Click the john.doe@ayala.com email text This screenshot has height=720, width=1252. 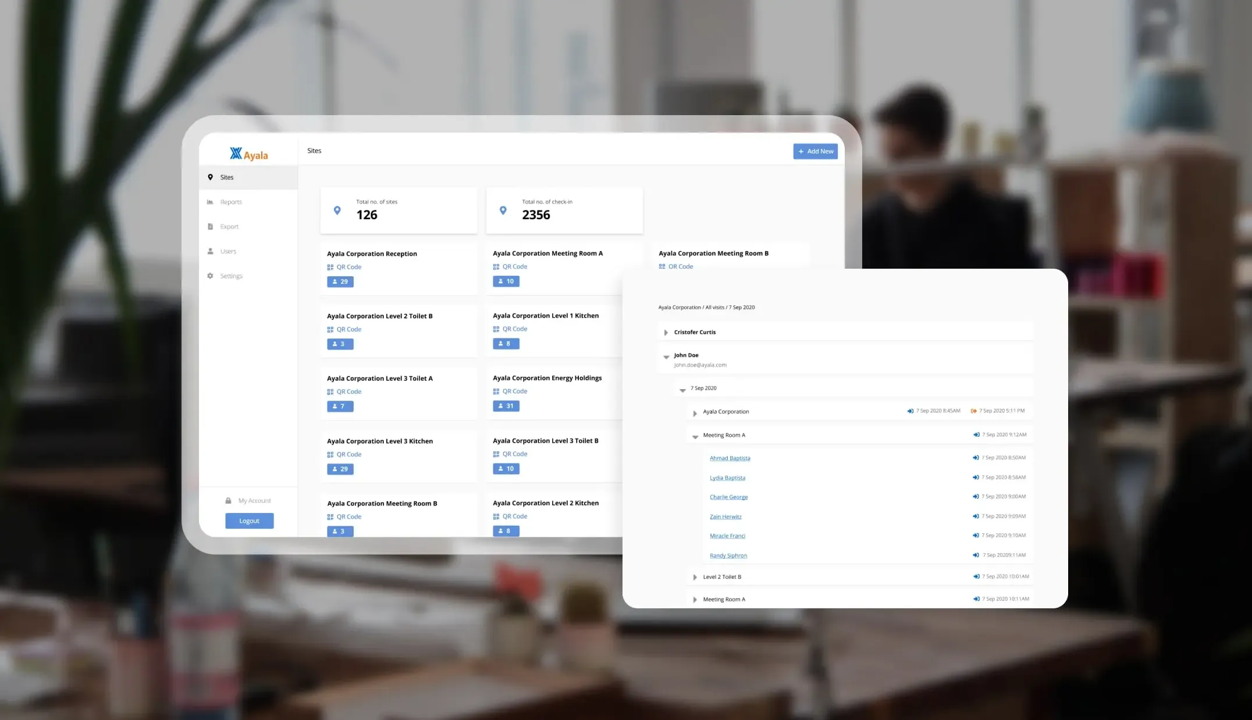coord(700,365)
